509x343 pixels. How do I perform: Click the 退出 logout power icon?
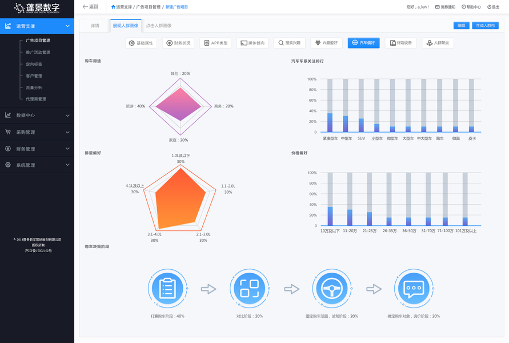489,7
